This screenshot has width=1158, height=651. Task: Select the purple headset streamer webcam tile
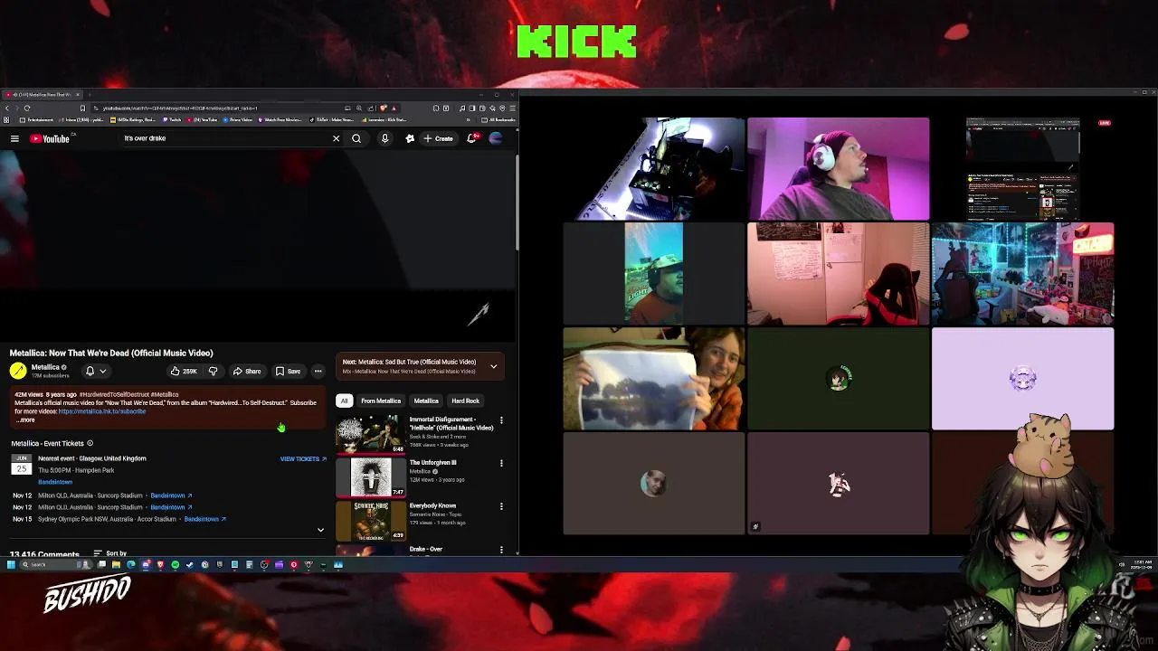(838, 169)
